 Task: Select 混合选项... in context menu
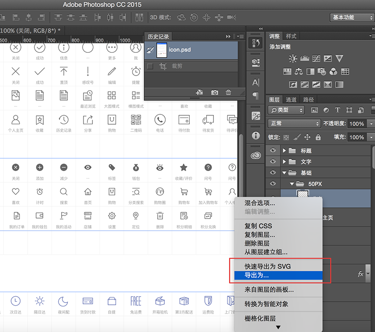(x=279, y=203)
